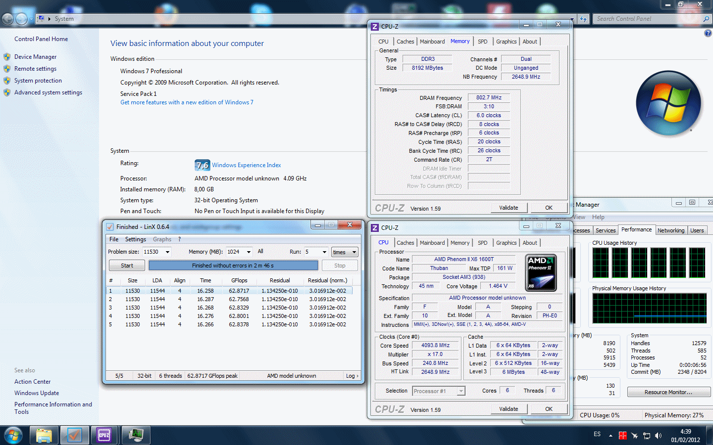Open Get more features with new edition link

coord(187,102)
